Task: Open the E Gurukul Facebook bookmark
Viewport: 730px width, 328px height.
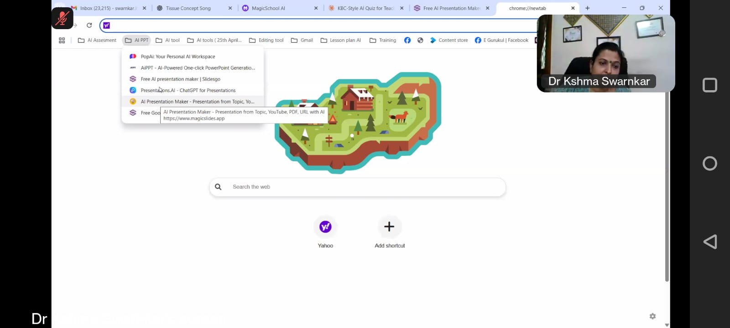Action: [501, 41]
